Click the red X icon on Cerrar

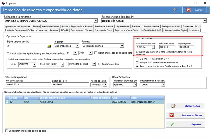188,10
